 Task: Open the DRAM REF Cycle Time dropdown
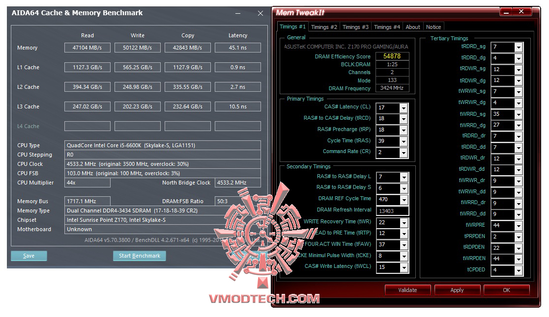pyautogui.click(x=405, y=199)
